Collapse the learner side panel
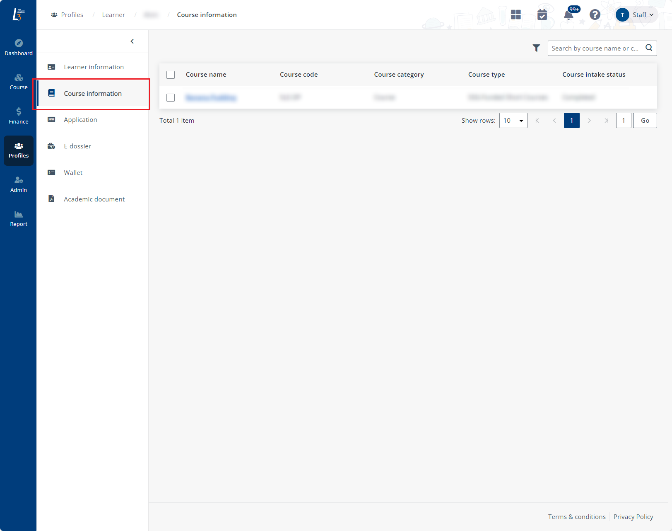 pyautogui.click(x=132, y=41)
